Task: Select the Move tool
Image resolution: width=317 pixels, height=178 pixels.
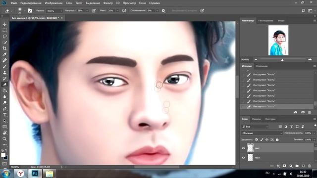Action: pyautogui.click(x=4, y=24)
